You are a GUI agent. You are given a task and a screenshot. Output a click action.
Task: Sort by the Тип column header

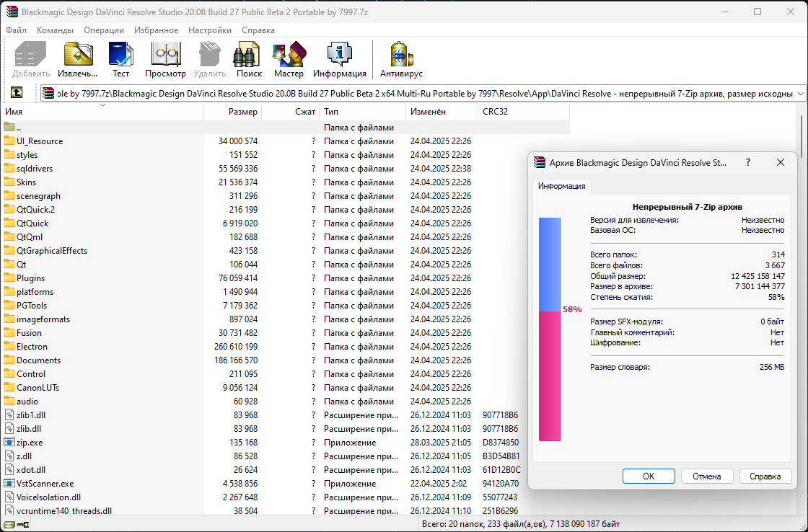pos(363,112)
